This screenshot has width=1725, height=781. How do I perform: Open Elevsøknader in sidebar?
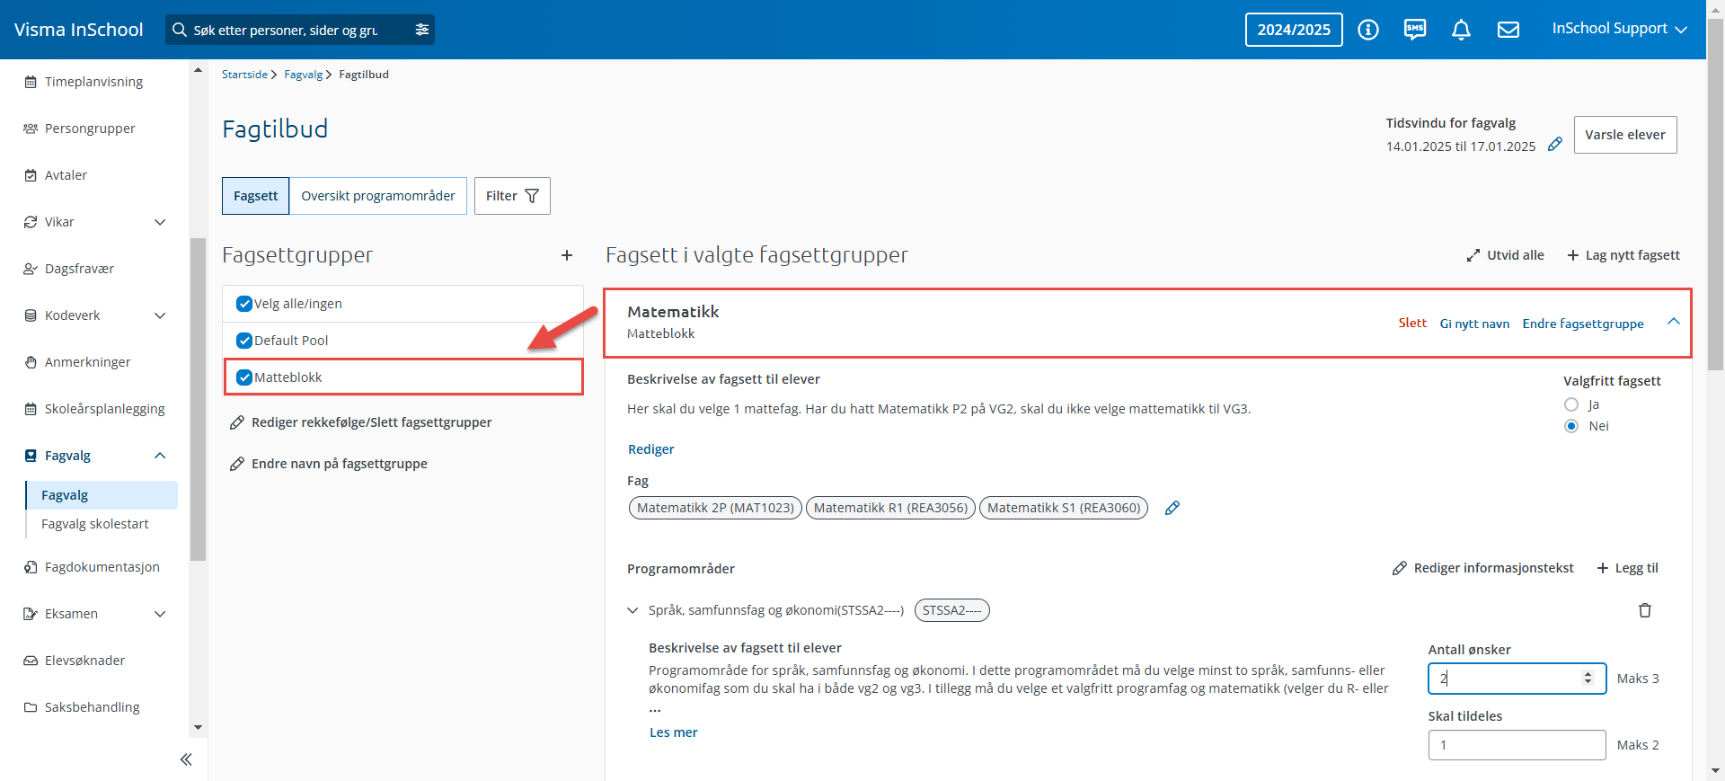(84, 661)
